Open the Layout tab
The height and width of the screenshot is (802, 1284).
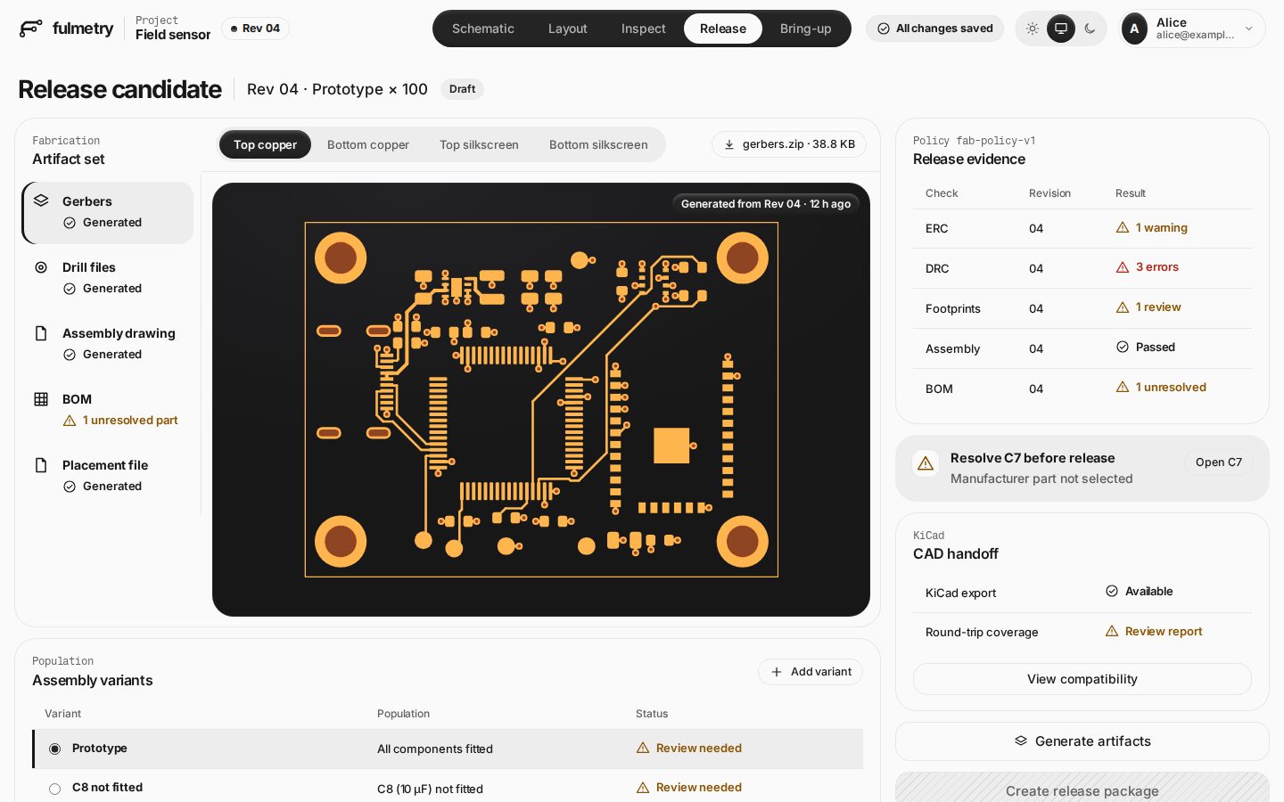coord(568,29)
